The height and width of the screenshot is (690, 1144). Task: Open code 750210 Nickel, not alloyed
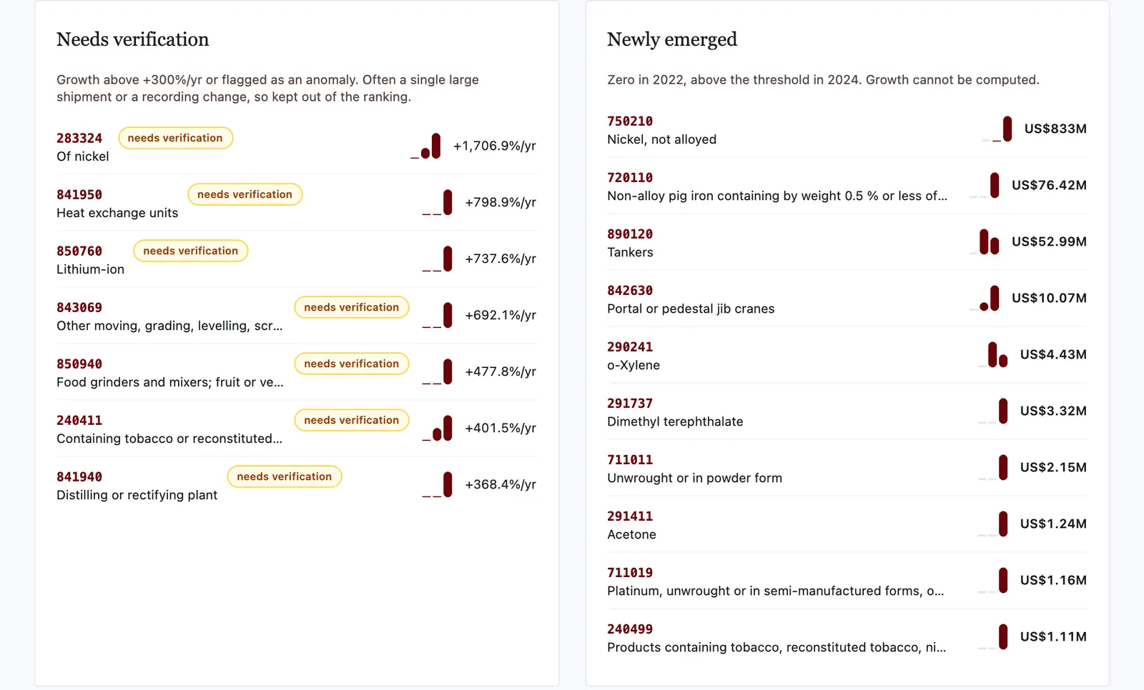coord(630,121)
